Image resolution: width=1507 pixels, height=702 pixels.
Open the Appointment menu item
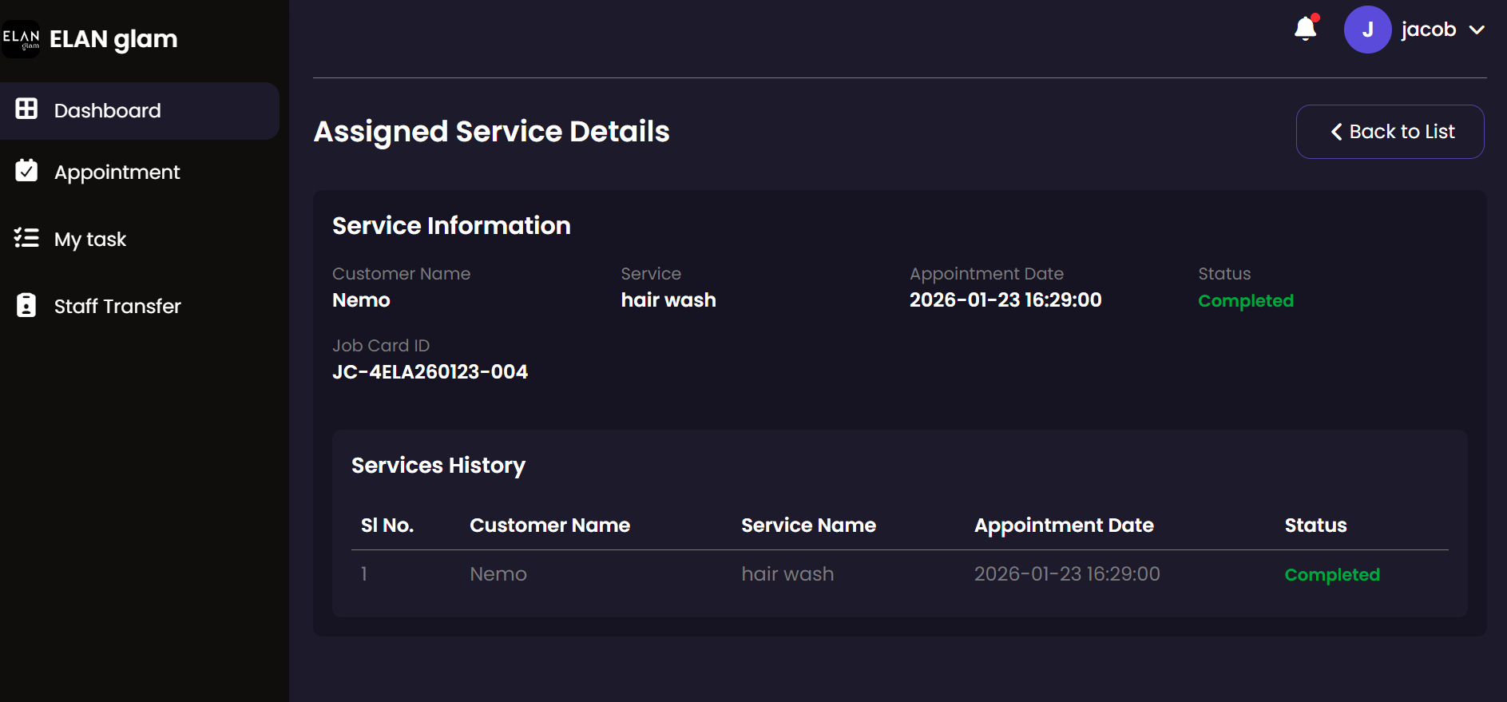[117, 173]
